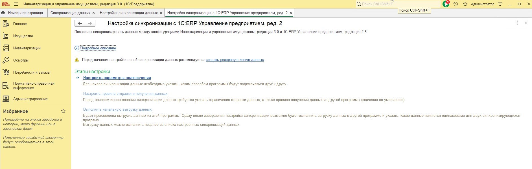Click the form title Настройка синхронизации с 1C:ERP
The width and height of the screenshot is (532, 169).
pyautogui.click(x=195, y=23)
